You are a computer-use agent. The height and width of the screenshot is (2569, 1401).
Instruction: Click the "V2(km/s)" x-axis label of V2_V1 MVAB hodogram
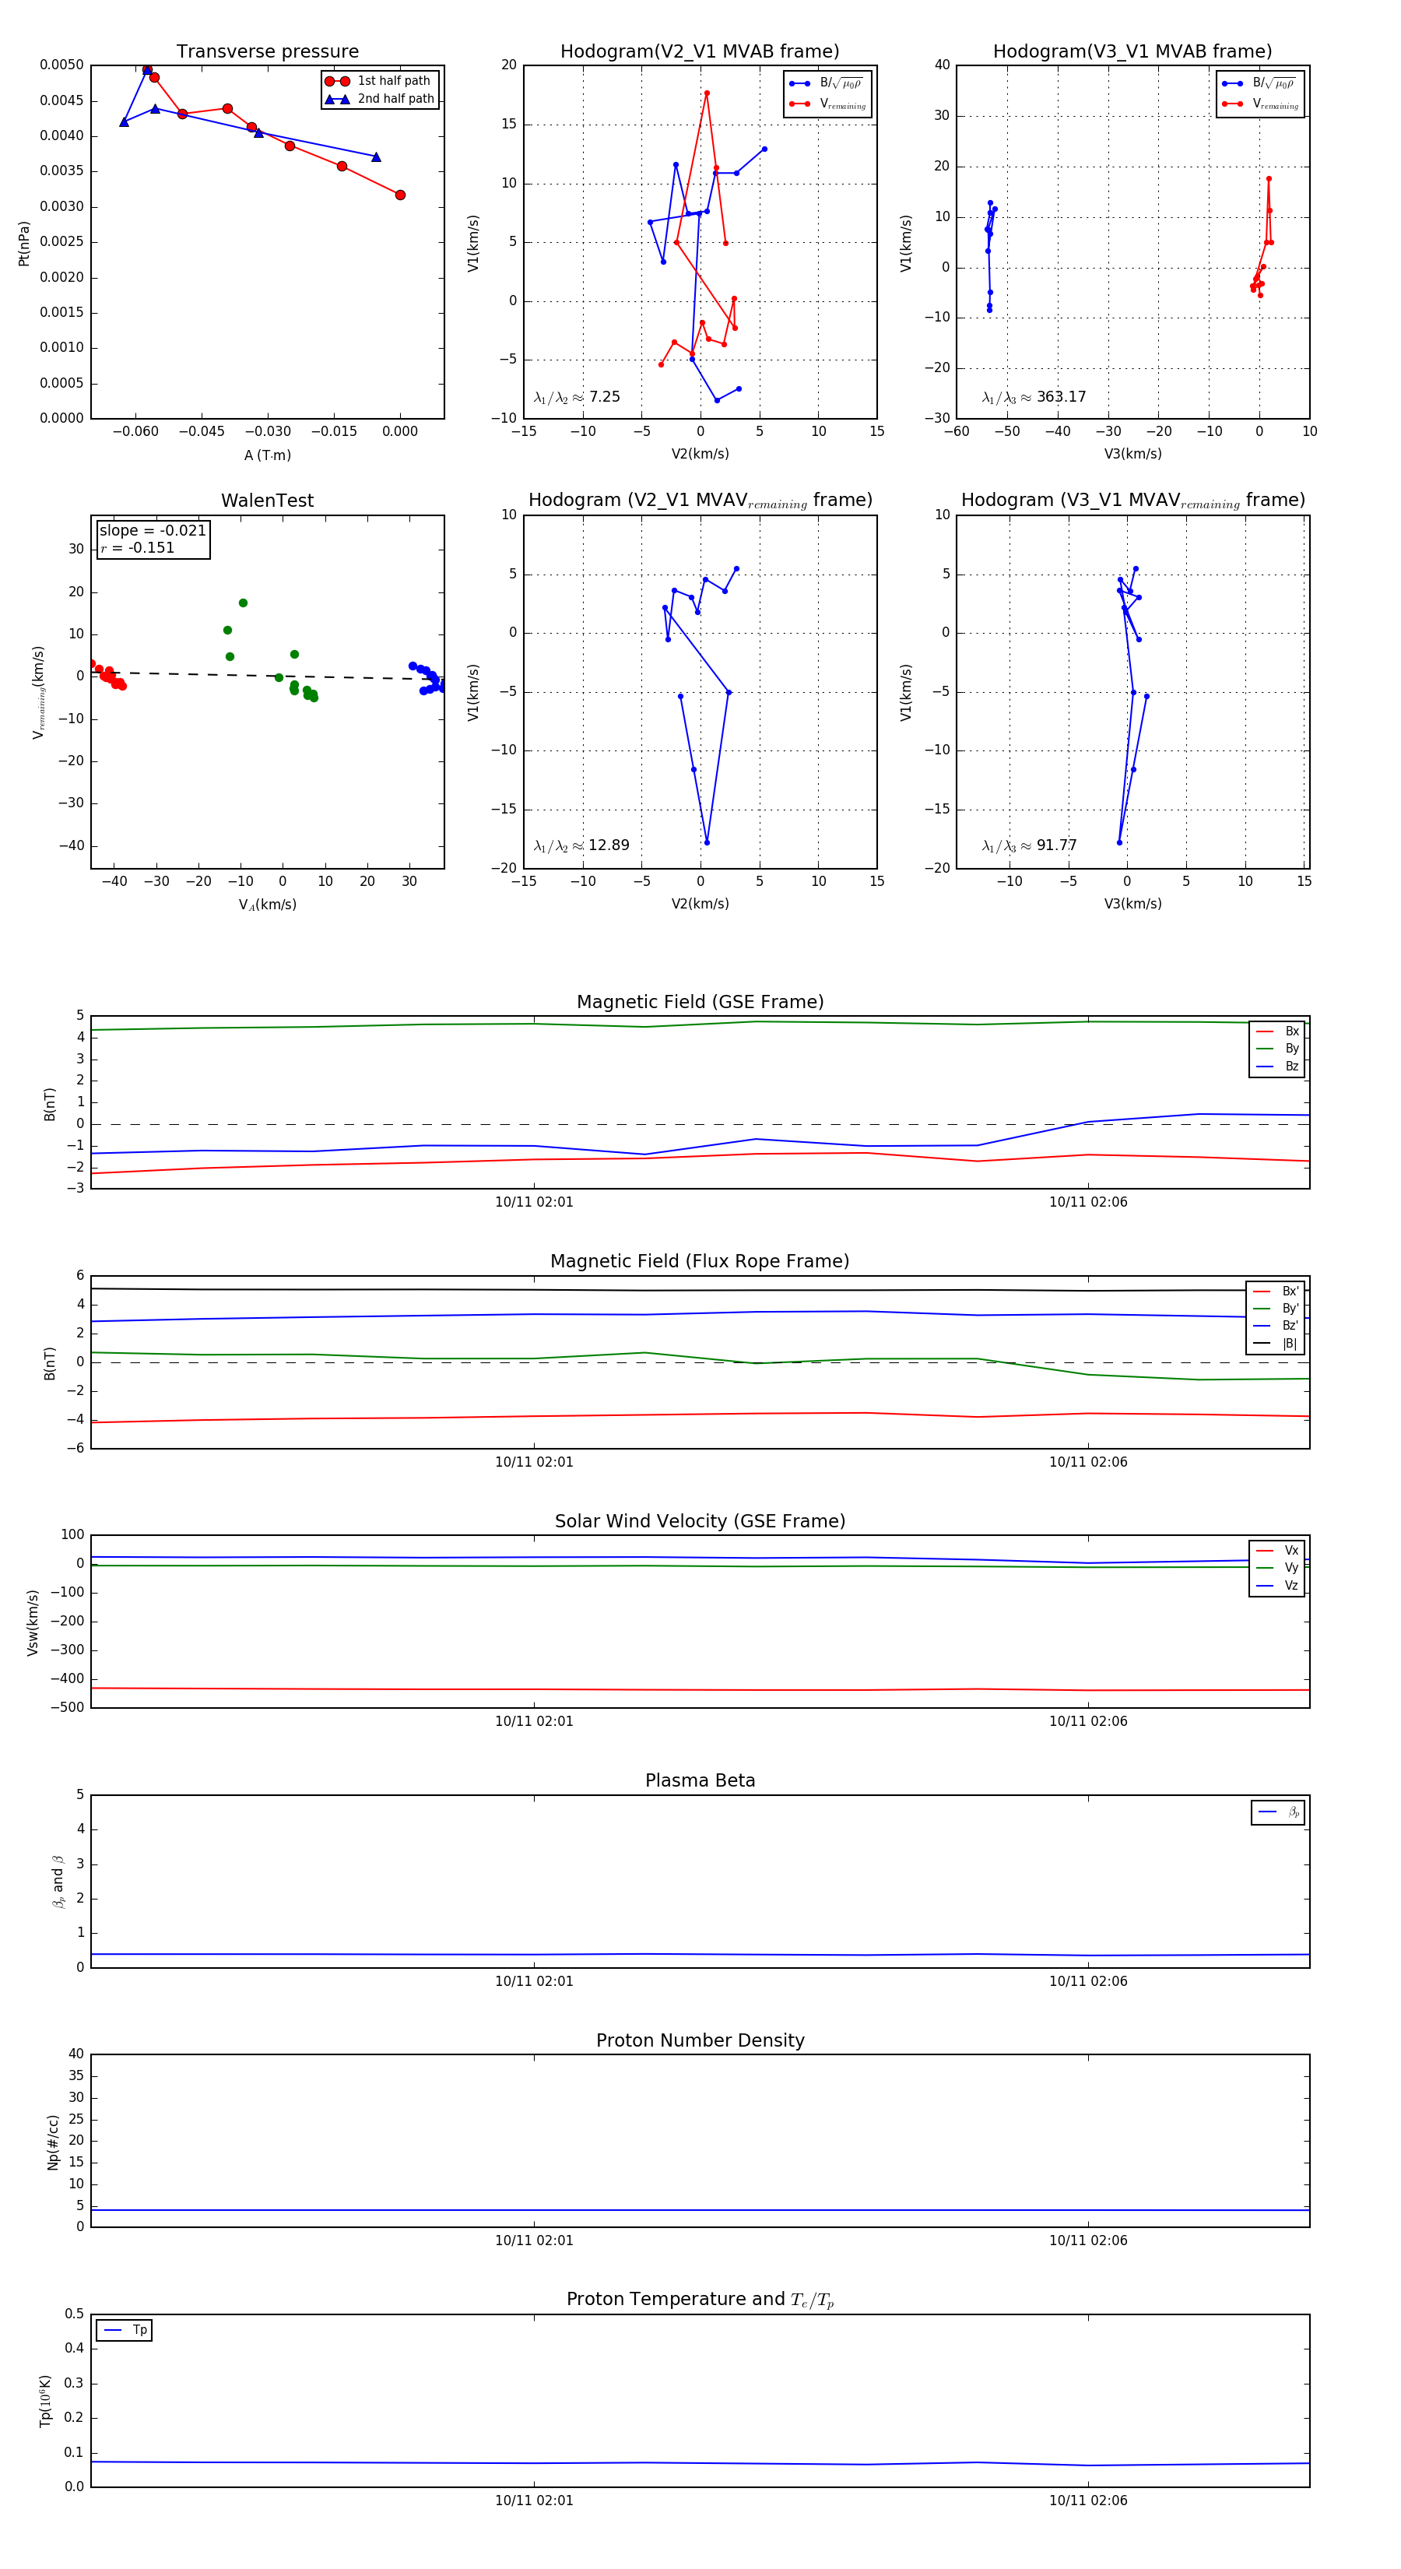(x=700, y=454)
